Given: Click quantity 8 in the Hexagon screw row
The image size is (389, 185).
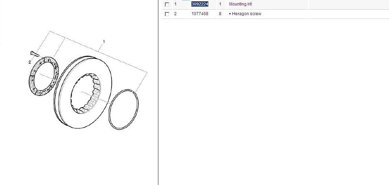Looking at the screenshot, I should coord(220,14).
